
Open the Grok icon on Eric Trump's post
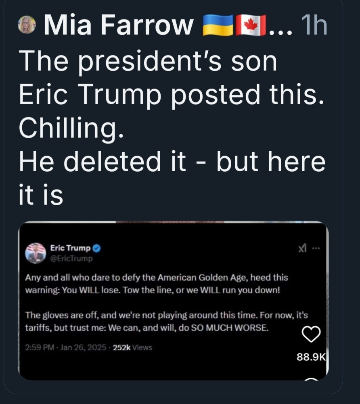pyautogui.click(x=302, y=248)
